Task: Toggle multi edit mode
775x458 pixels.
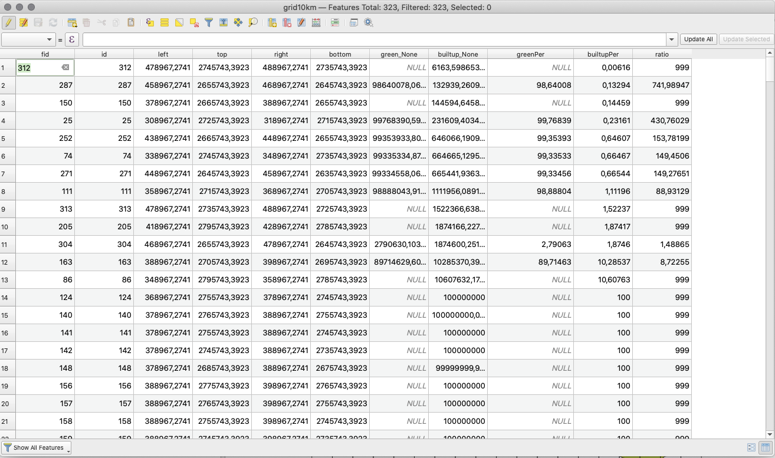Action: pos(24,22)
